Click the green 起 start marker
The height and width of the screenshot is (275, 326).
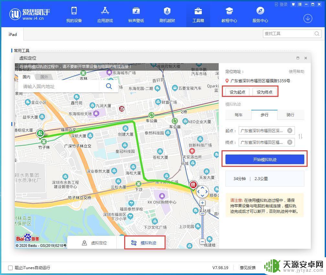pos(40,133)
